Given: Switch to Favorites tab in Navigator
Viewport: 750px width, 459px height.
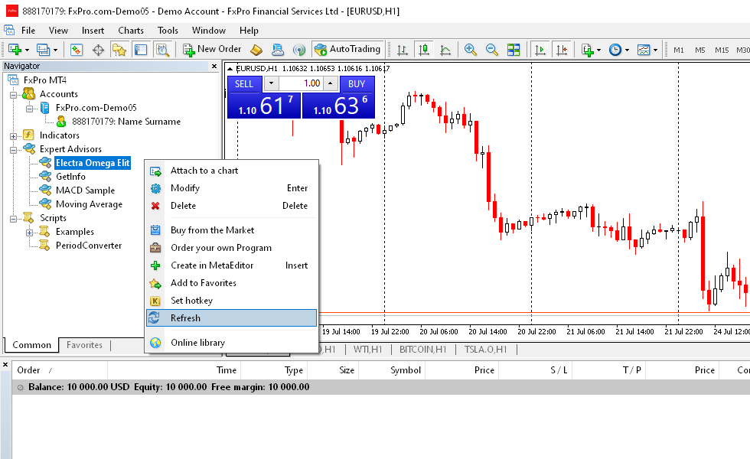Looking at the screenshot, I should point(84,345).
